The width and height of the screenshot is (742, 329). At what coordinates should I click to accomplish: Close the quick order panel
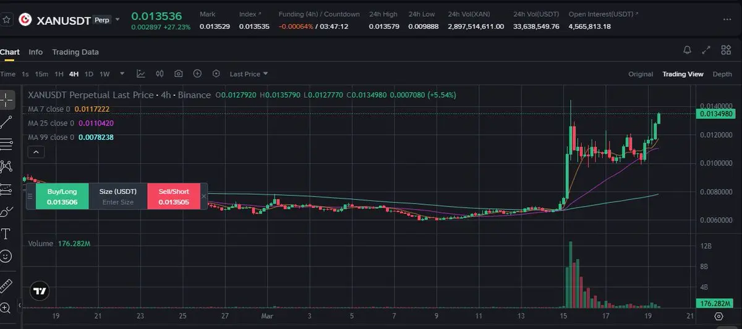coord(204,196)
